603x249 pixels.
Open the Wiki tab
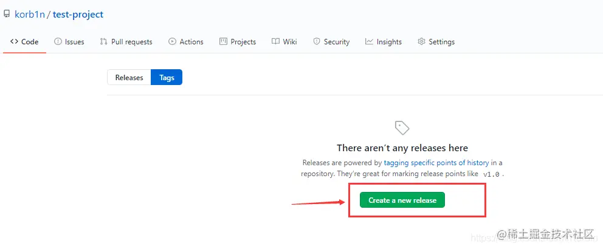284,42
